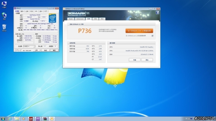The width and height of the screenshot is (216, 121).
Task: Open the Recycle Bin desktop icon
Action: pyautogui.click(x=4, y=28)
